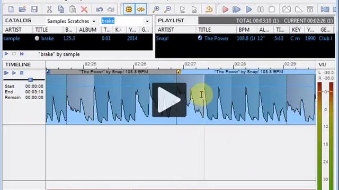This screenshot has height=190, width=339.
Task: Undo the last action
Action: (x=99, y=9)
